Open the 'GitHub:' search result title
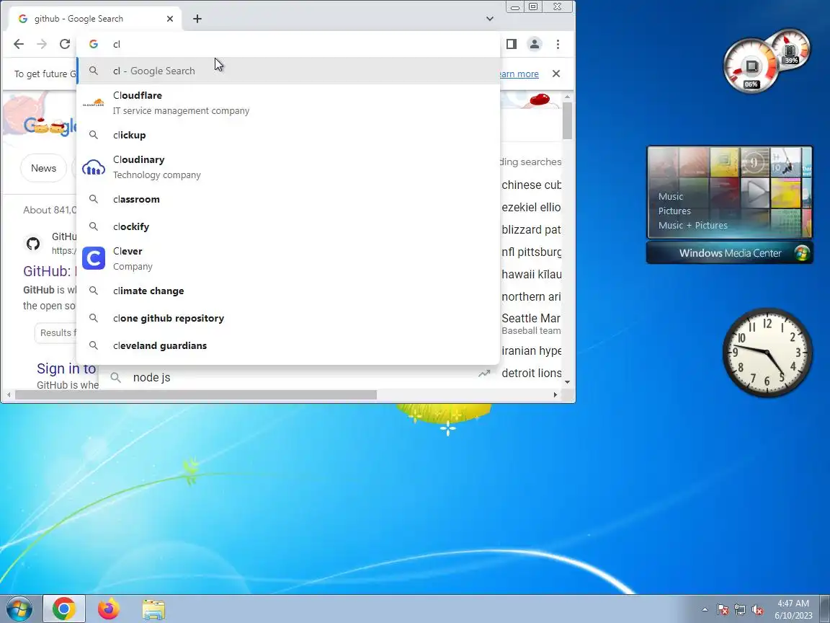Image resolution: width=830 pixels, height=623 pixels. coord(50,271)
